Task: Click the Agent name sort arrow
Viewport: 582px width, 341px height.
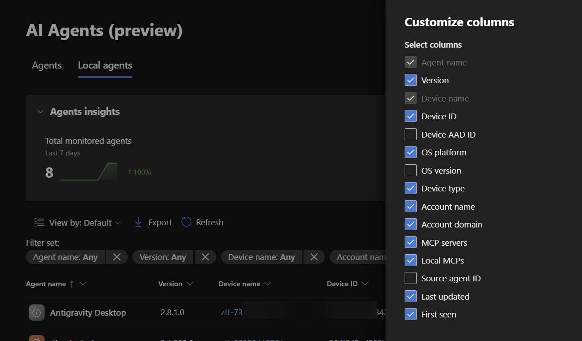Action: click(x=72, y=284)
